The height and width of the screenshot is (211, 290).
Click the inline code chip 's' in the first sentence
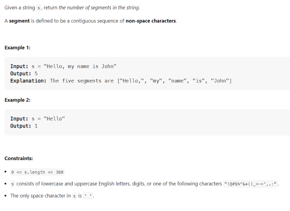[38, 8]
